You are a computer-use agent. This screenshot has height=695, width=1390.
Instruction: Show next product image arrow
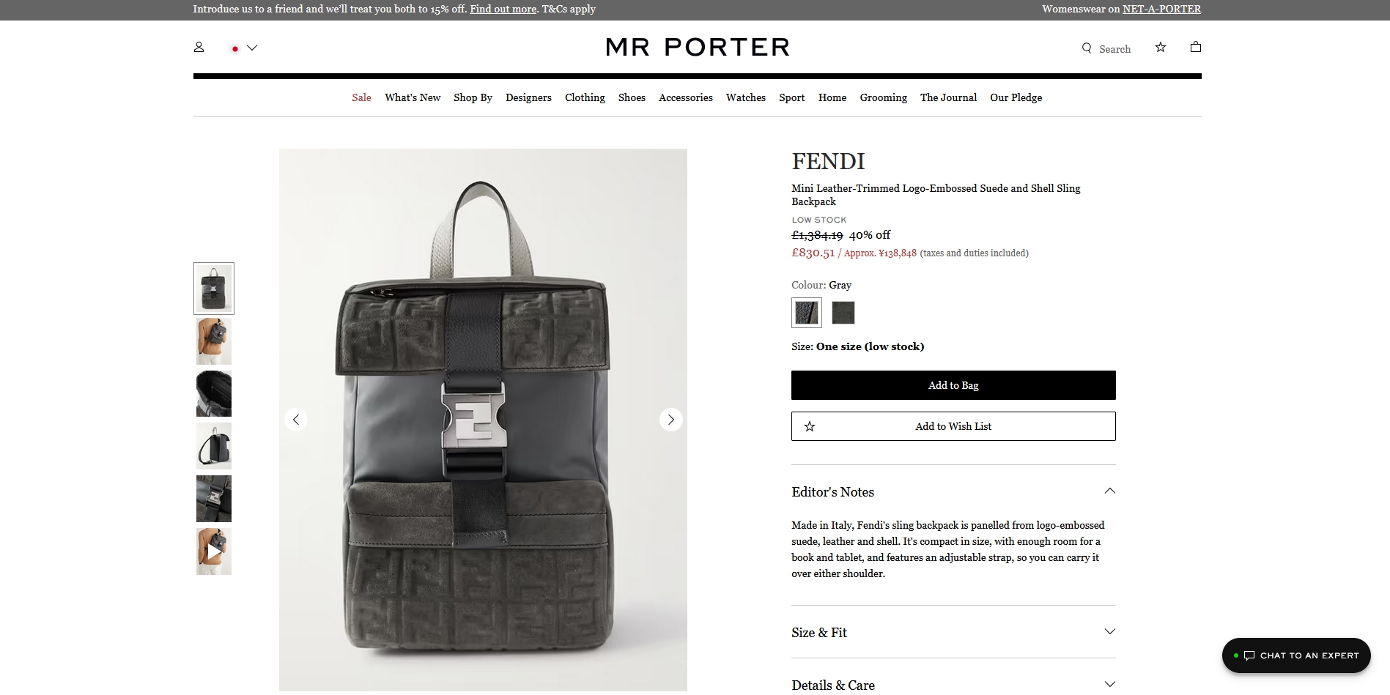pos(670,420)
